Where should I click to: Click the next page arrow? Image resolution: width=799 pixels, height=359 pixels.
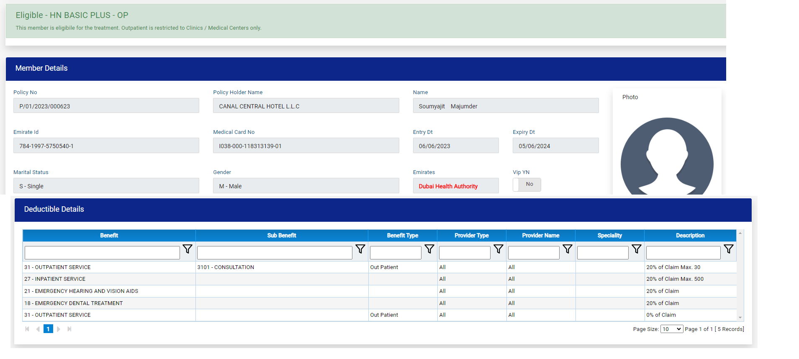59,329
